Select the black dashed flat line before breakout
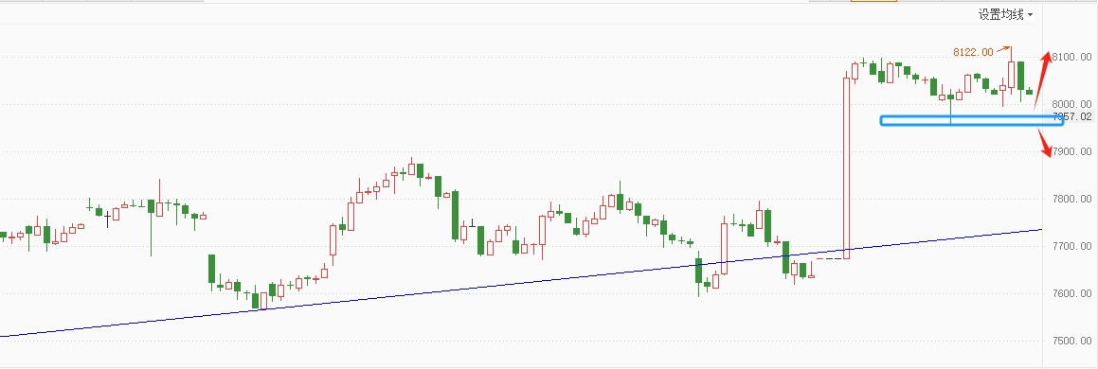The width and height of the screenshot is (1098, 369). click(830, 259)
